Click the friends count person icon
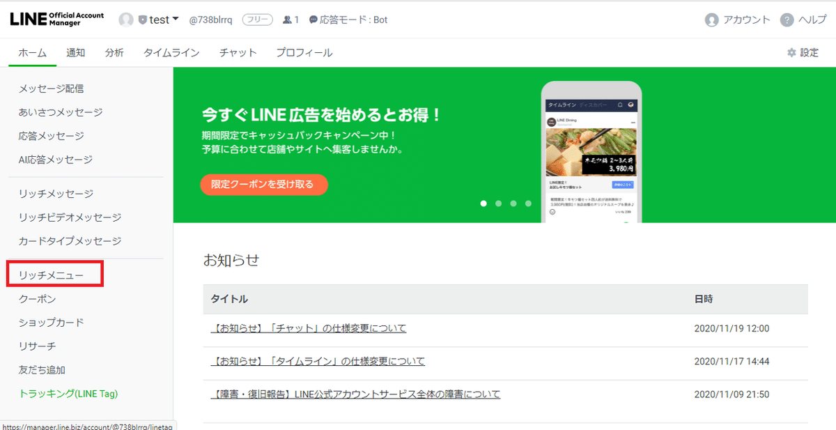The height and width of the screenshot is (430, 836). coord(287,20)
